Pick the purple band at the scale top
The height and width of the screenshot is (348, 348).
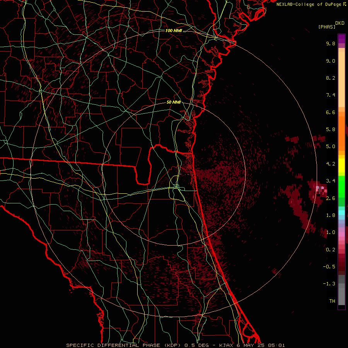coord(341,39)
